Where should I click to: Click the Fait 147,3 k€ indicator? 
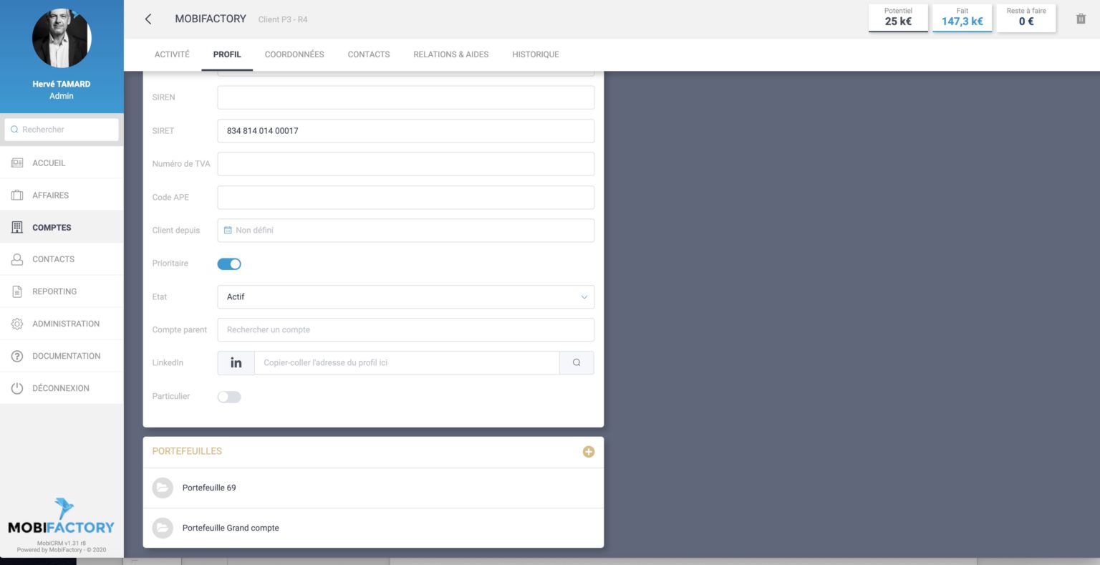tap(962, 17)
